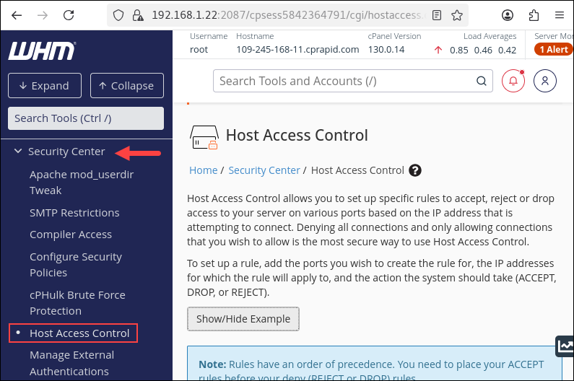Click the search magnifier icon
The image size is (574, 381).
[x=482, y=81]
